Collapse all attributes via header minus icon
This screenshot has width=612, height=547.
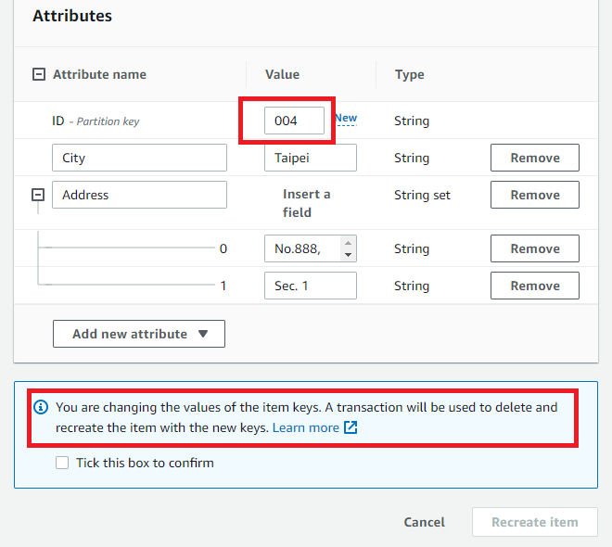(39, 74)
